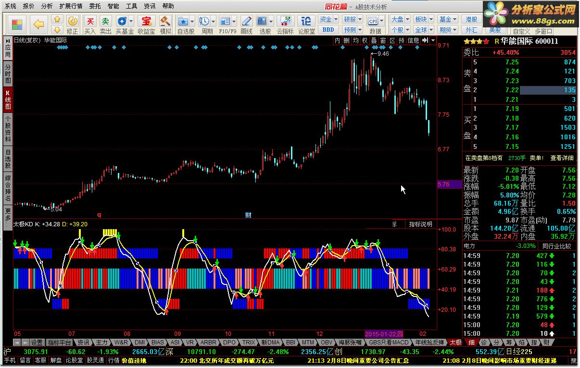Click the yellow down arrow toolbar icon
Image resolution: width=580 pixels, height=368 pixels.
click(57, 30)
